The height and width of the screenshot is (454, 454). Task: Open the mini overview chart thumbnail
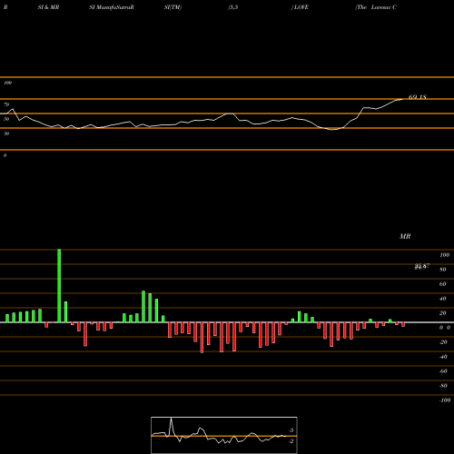pyautogui.click(x=224, y=435)
